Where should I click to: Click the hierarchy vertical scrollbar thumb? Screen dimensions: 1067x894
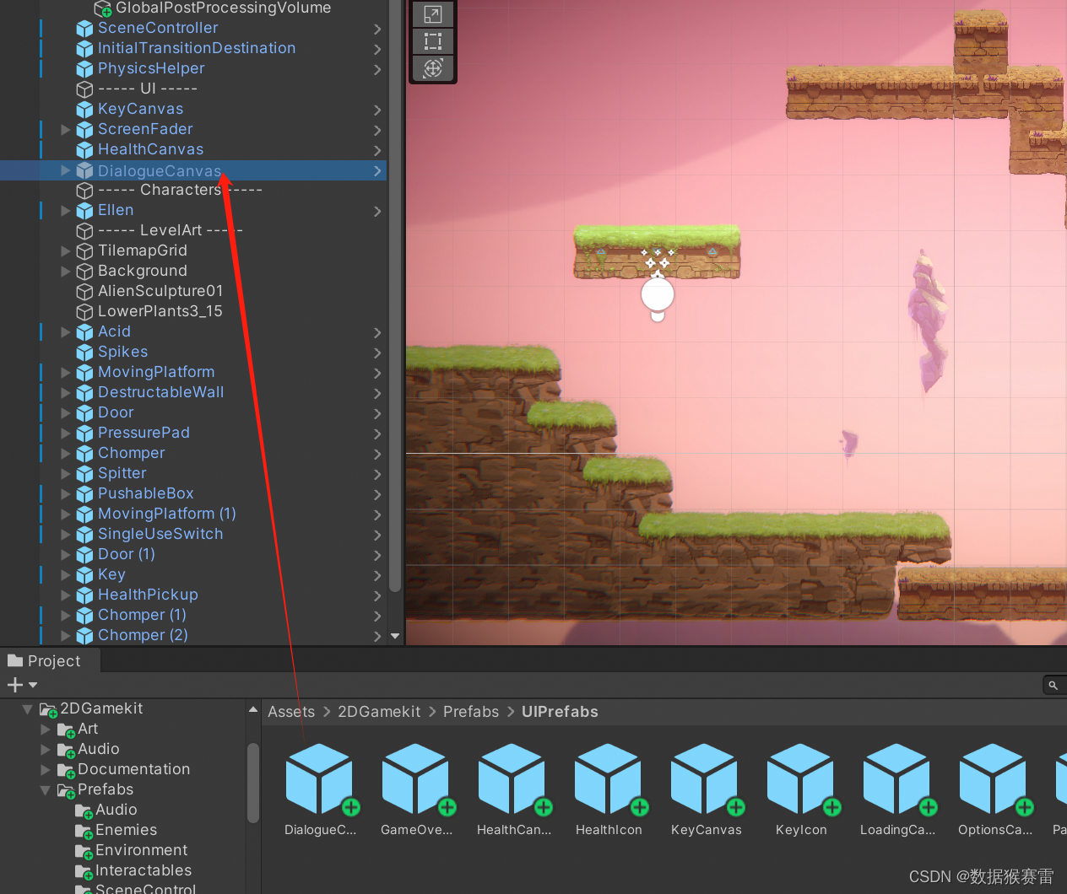coord(395,295)
